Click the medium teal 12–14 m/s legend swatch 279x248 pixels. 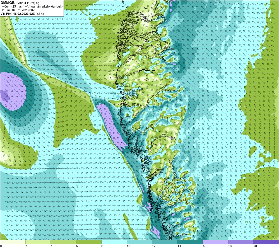(165, 242)
